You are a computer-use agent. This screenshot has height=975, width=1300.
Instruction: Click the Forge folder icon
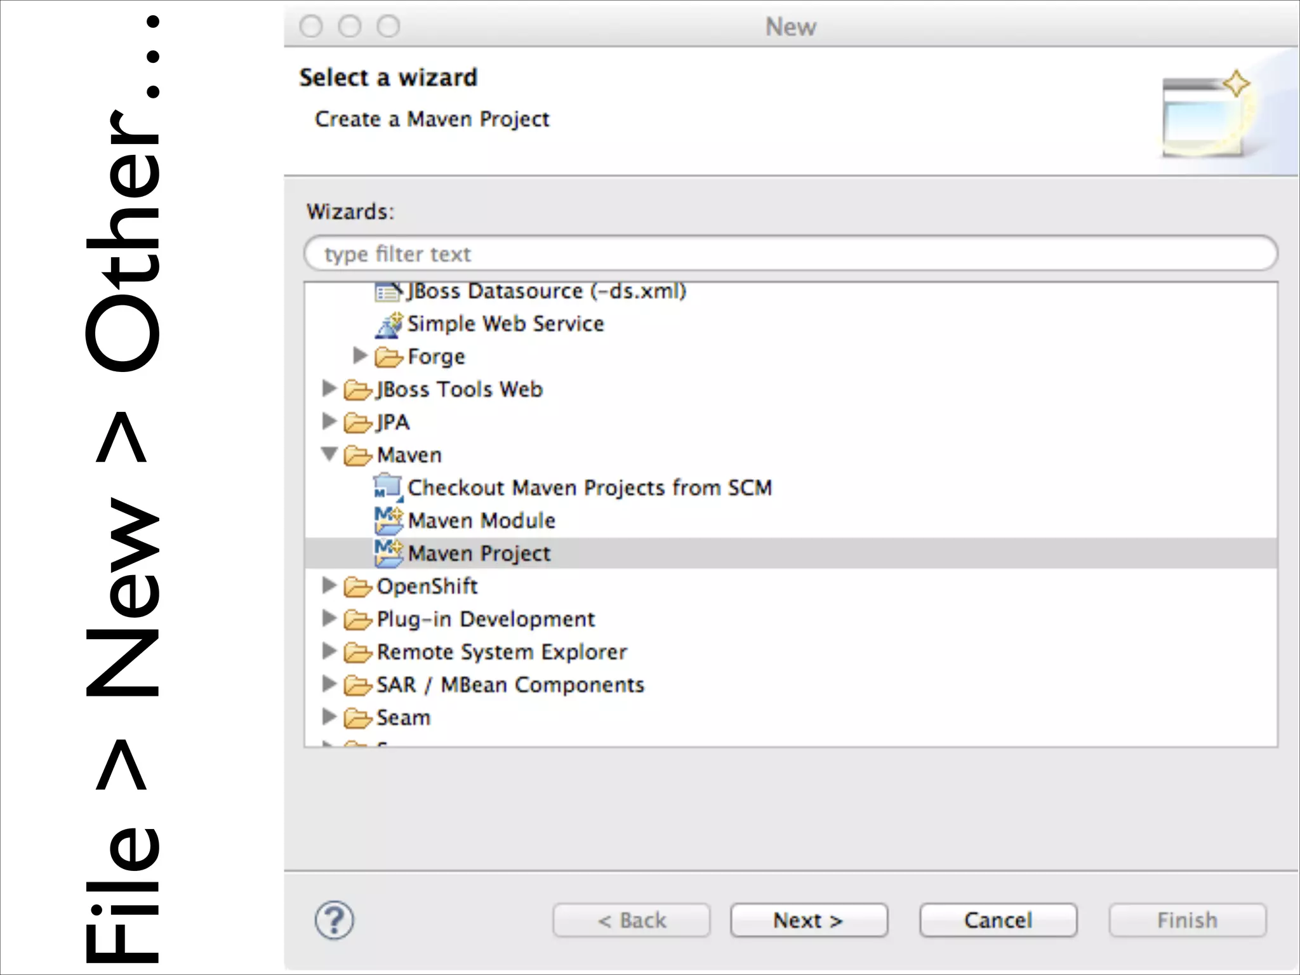coord(388,357)
